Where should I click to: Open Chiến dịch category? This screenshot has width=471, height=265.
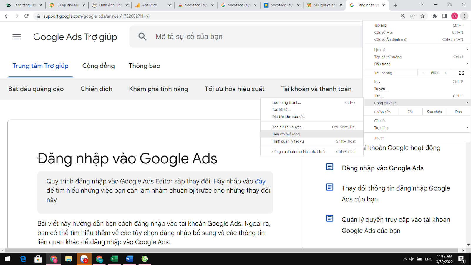[96, 89]
